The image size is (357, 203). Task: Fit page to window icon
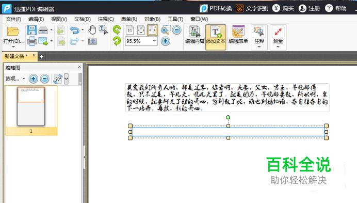141,30
